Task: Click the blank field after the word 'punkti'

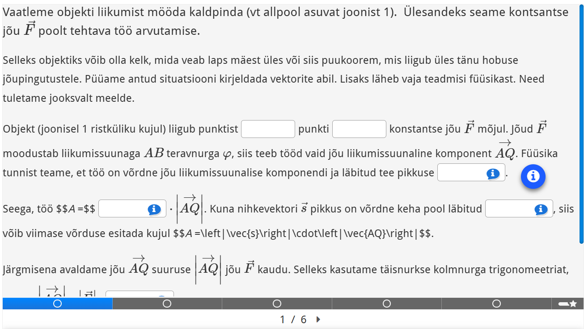Action: [x=359, y=129]
